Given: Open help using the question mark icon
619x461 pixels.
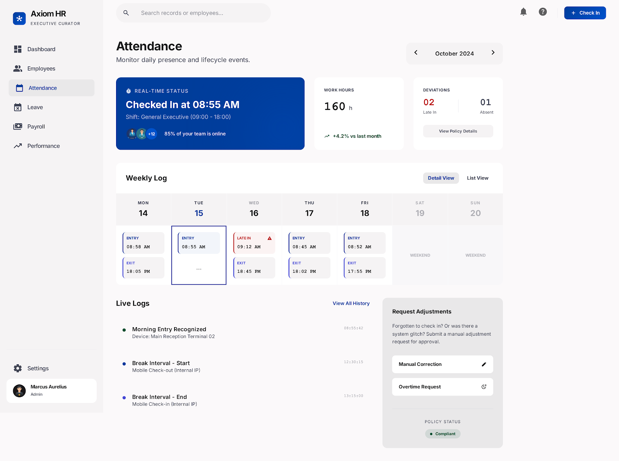Looking at the screenshot, I should point(542,12).
